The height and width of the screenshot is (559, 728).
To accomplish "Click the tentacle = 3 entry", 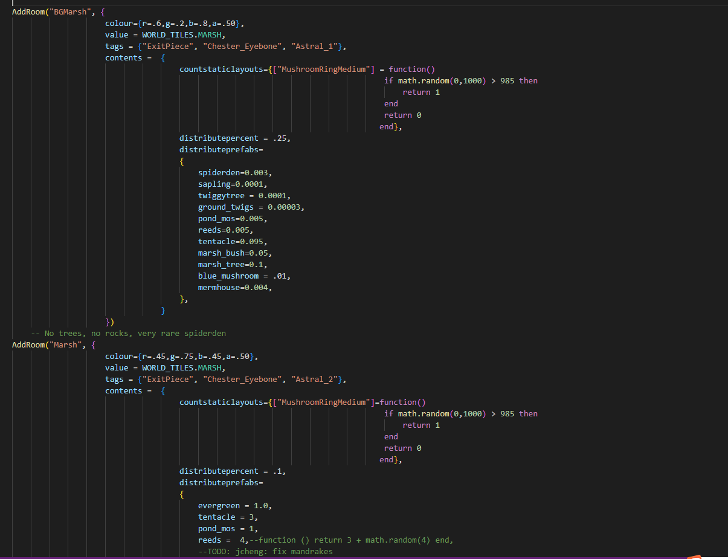I will point(230,517).
